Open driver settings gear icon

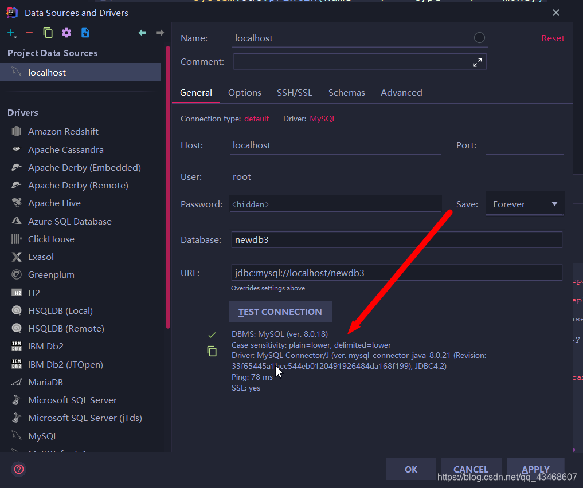(x=66, y=33)
